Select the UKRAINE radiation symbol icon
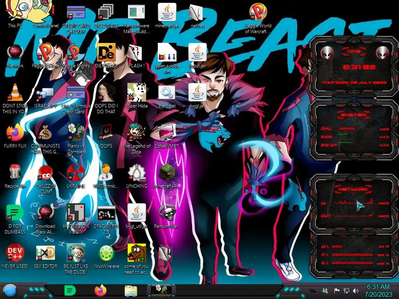399x299 pixels. (x=76, y=176)
